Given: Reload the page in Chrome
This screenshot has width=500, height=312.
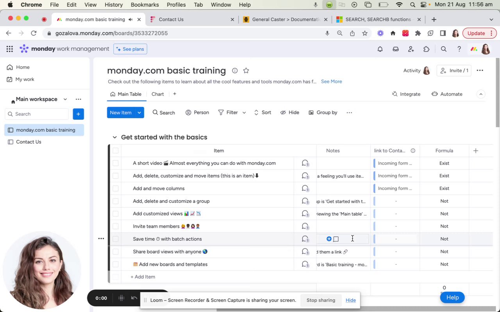Looking at the screenshot, I should [x=34, y=33].
